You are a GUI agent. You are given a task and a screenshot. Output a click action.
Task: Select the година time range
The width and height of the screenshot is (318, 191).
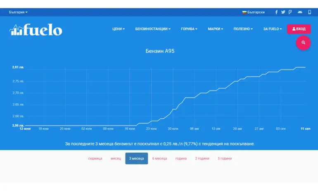(x=181, y=158)
